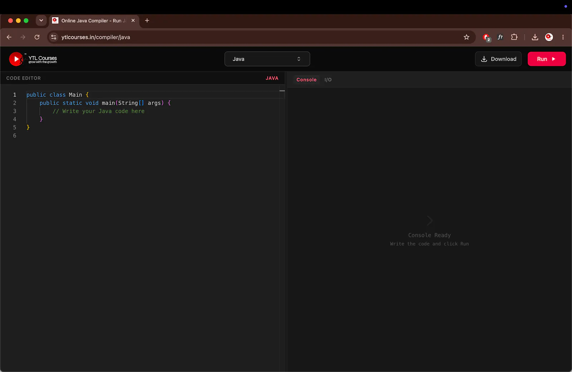Open the f? font extension
The height and width of the screenshot is (372, 572).
(500, 37)
